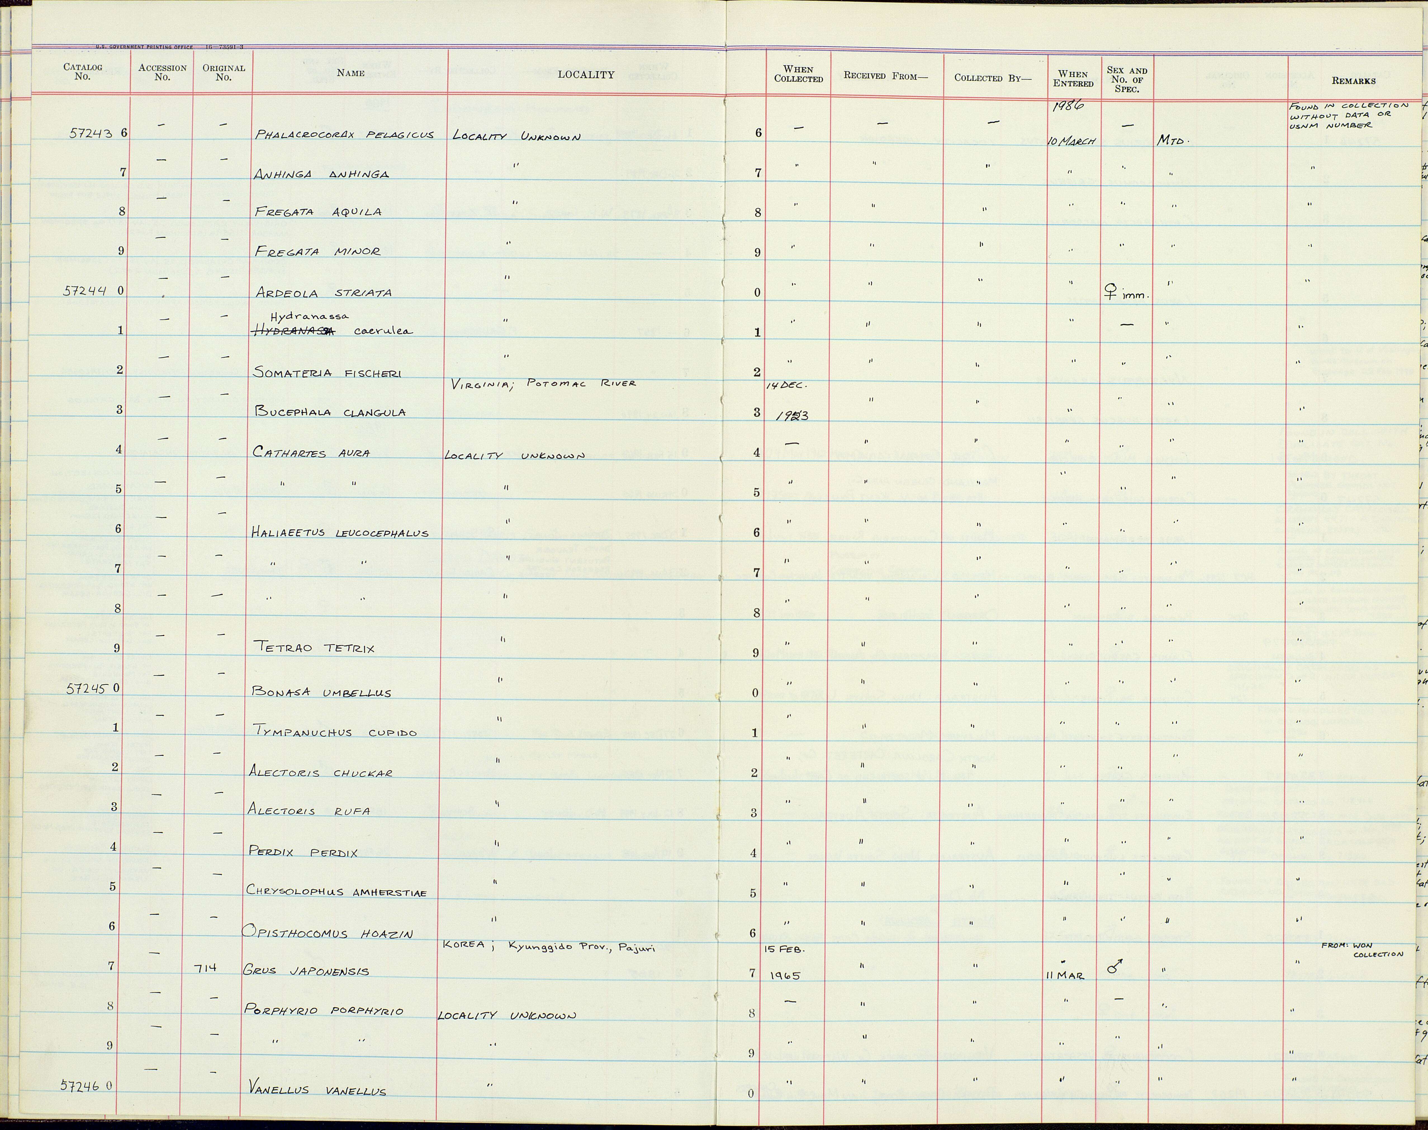
Task: Select the name 'Tympanuchus cupido'
Action: point(335,731)
